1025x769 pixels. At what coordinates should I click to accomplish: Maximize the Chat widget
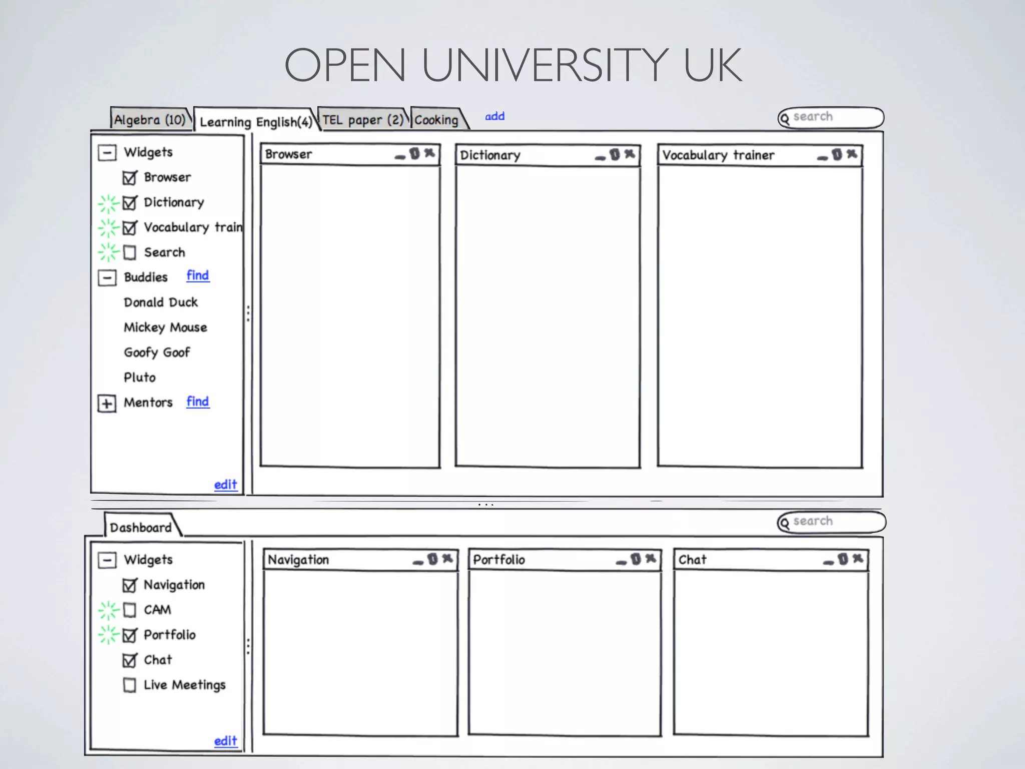(843, 559)
